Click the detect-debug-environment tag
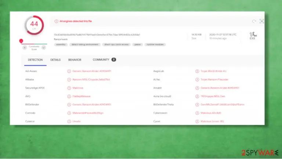Screen dimensions: 282x159 [85, 44]
